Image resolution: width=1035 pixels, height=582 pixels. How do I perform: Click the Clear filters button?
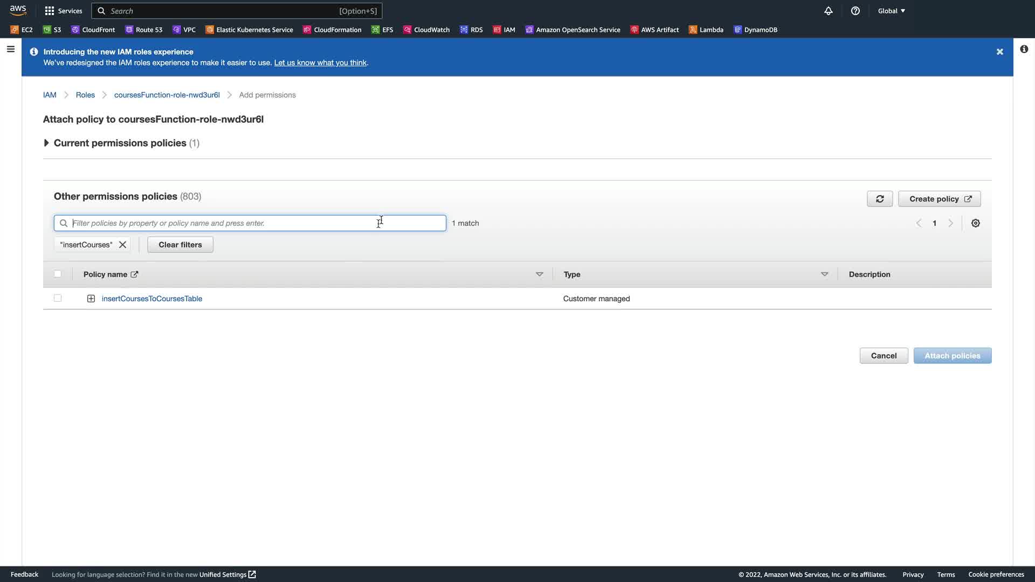pos(180,245)
